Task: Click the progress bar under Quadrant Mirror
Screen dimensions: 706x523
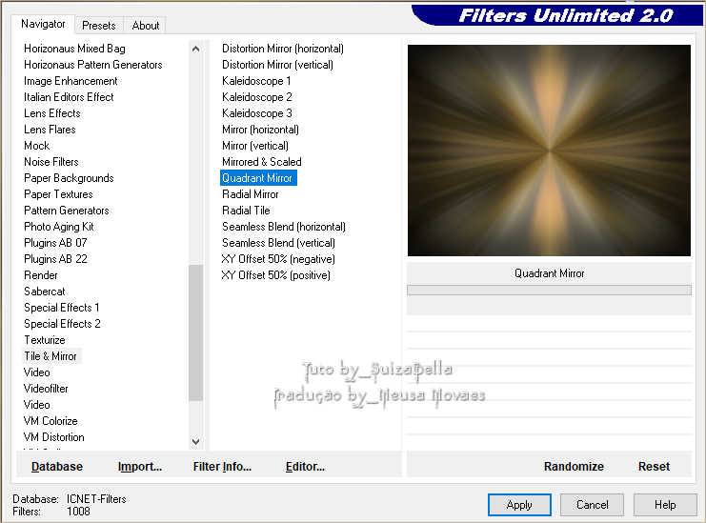Action: coord(549,291)
